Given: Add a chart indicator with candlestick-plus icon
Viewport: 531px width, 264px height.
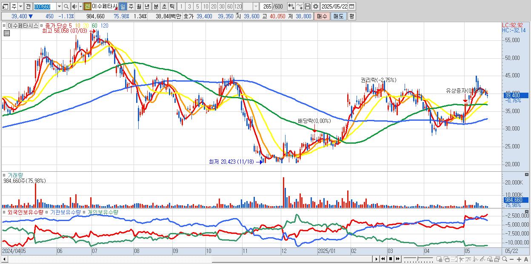Looking at the screenshot, I should tap(291, 6).
